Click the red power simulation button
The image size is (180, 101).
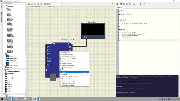click(45, 4)
